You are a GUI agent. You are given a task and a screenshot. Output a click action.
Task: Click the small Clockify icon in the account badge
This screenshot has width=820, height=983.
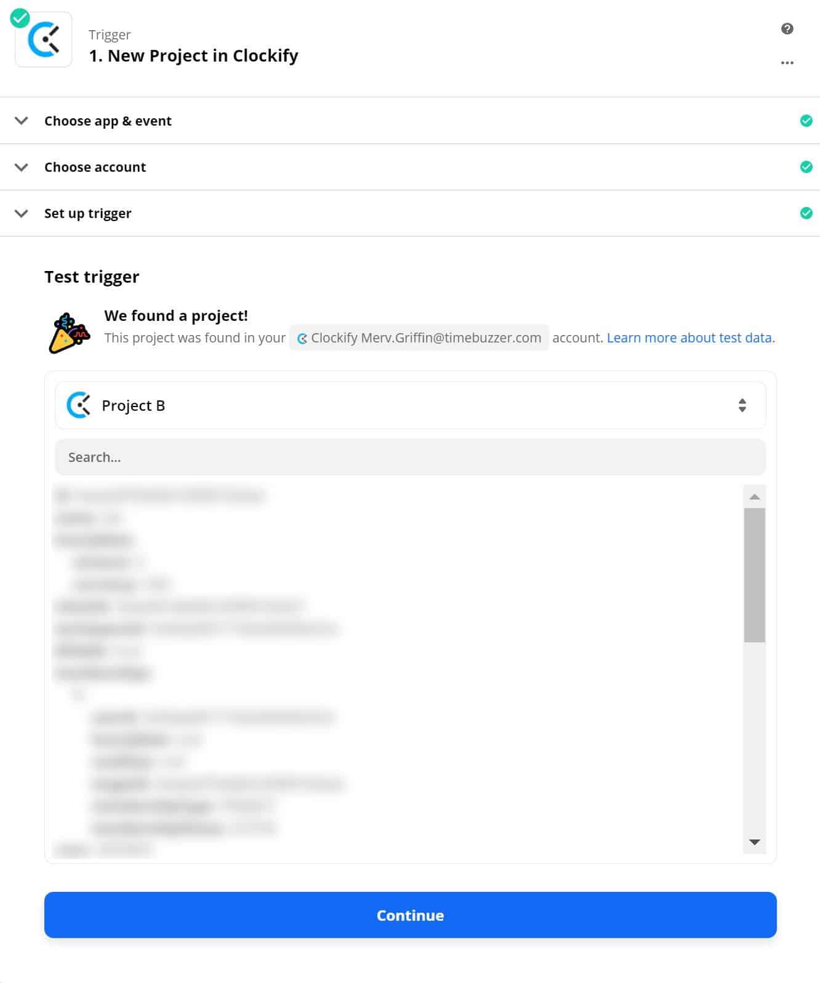click(x=302, y=338)
